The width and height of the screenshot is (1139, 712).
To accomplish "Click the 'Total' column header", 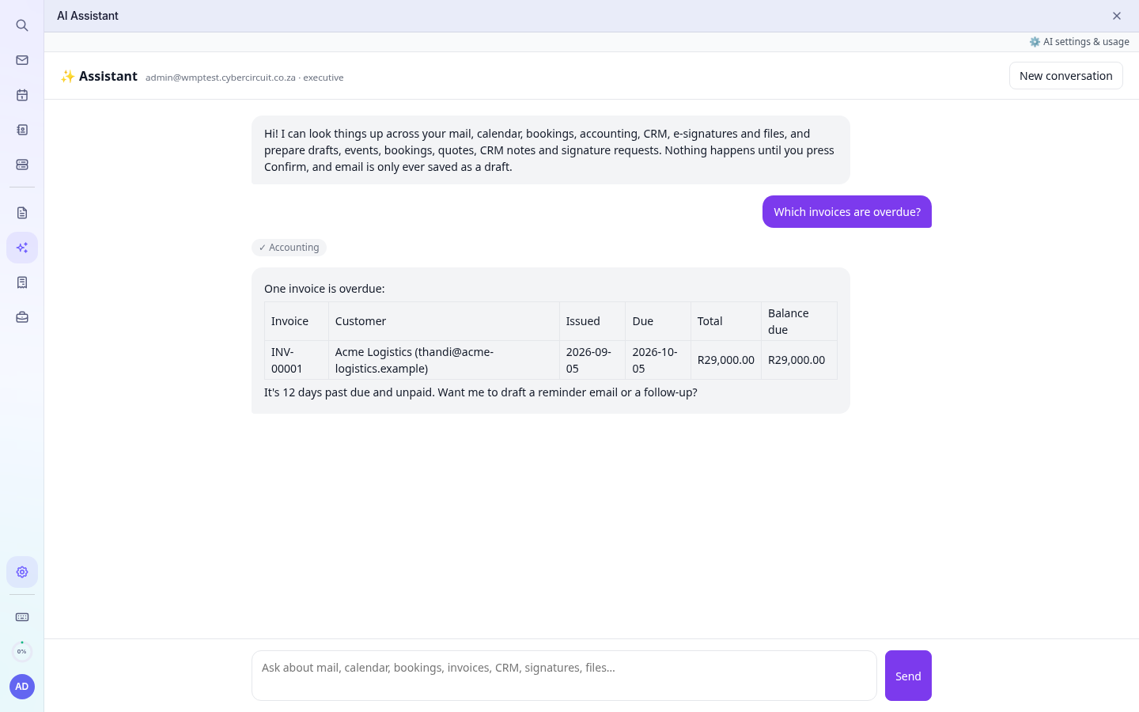I will click(726, 321).
